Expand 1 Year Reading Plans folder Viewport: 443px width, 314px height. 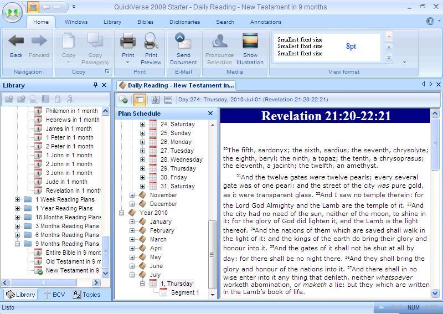[x=18, y=208]
